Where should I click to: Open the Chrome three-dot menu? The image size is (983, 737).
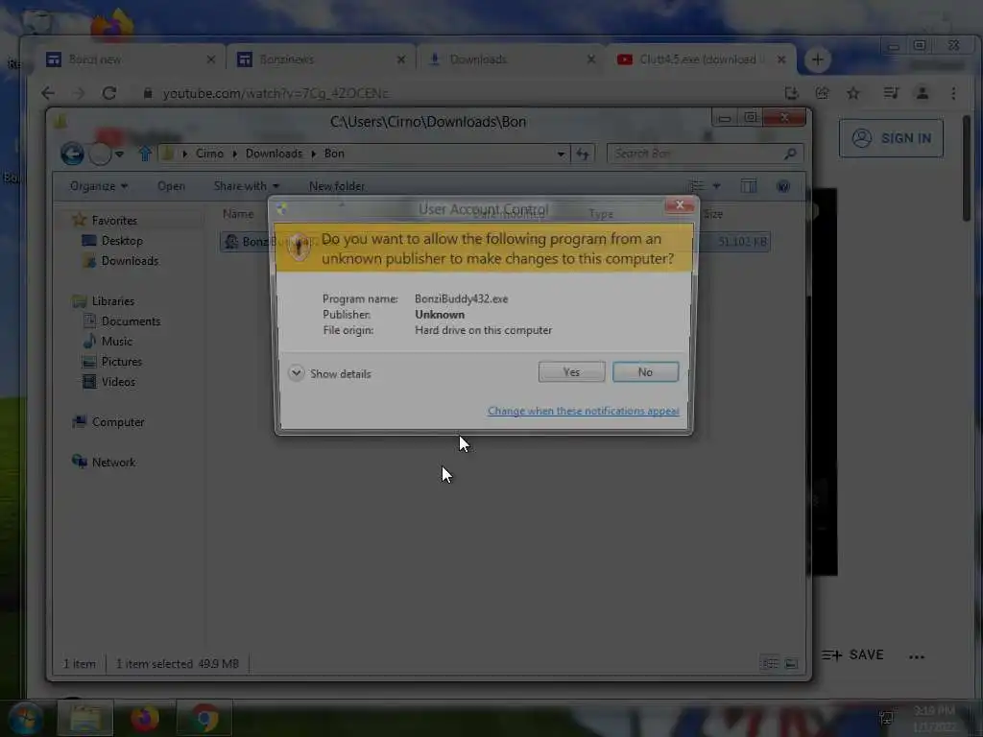pyautogui.click(x=953, y=93)
